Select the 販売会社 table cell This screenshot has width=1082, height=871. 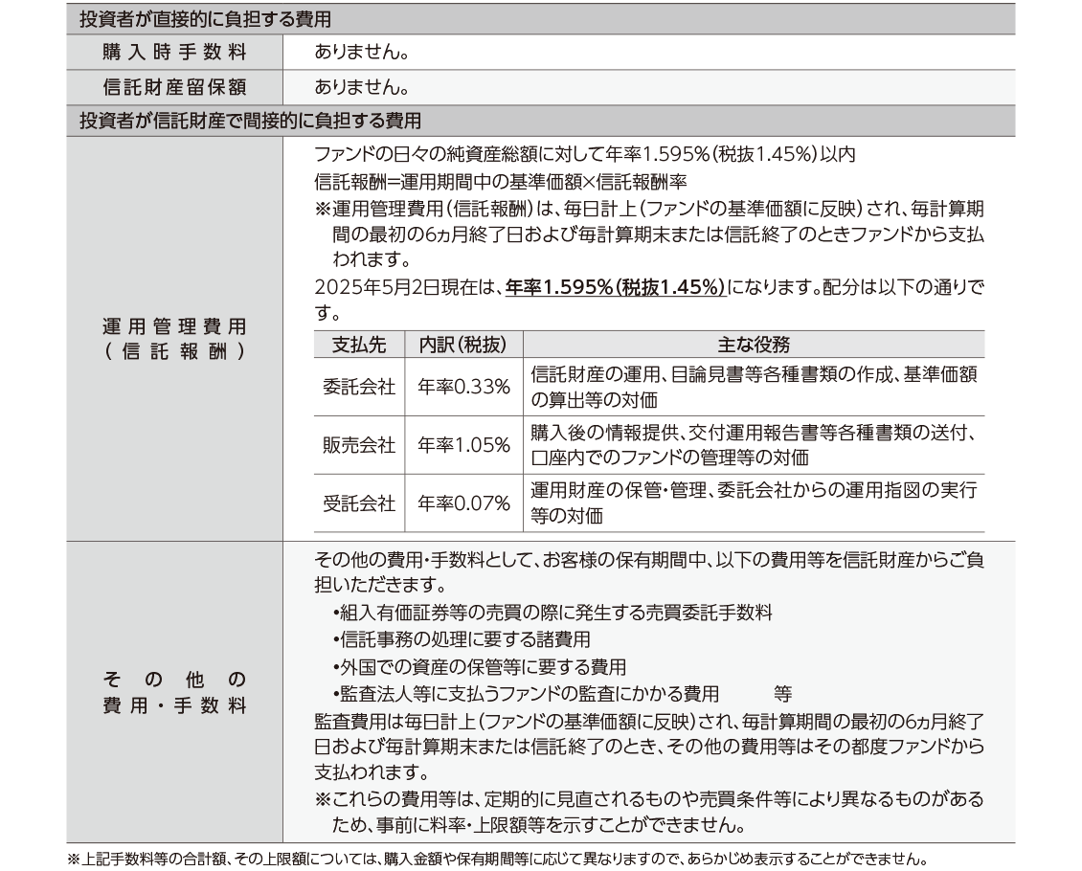(358, 445)
